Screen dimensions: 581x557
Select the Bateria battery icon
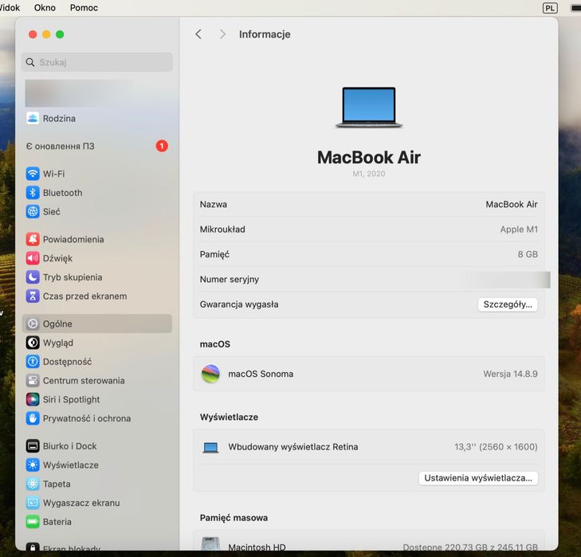[33, 521]
